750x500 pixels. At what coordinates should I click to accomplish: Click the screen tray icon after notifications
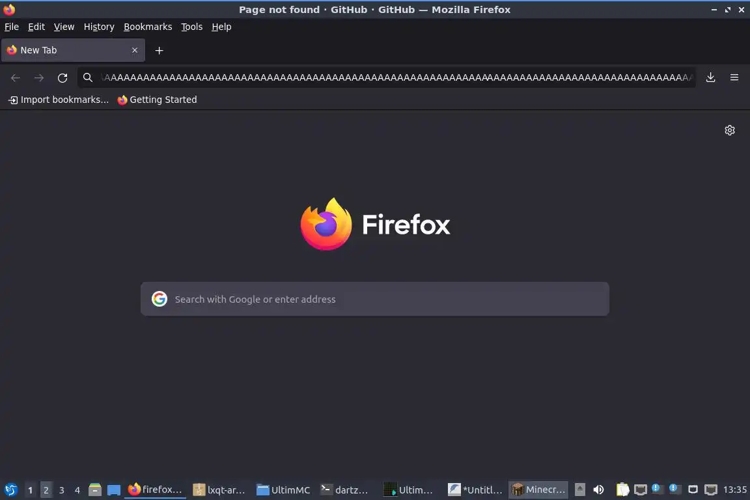tap(693, 489)
